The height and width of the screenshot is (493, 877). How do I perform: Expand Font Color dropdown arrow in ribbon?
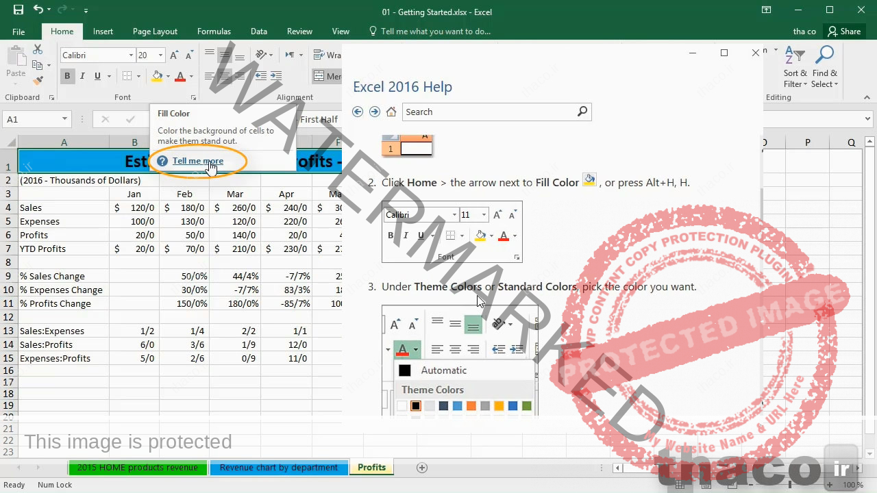click(x=191, y=76)
